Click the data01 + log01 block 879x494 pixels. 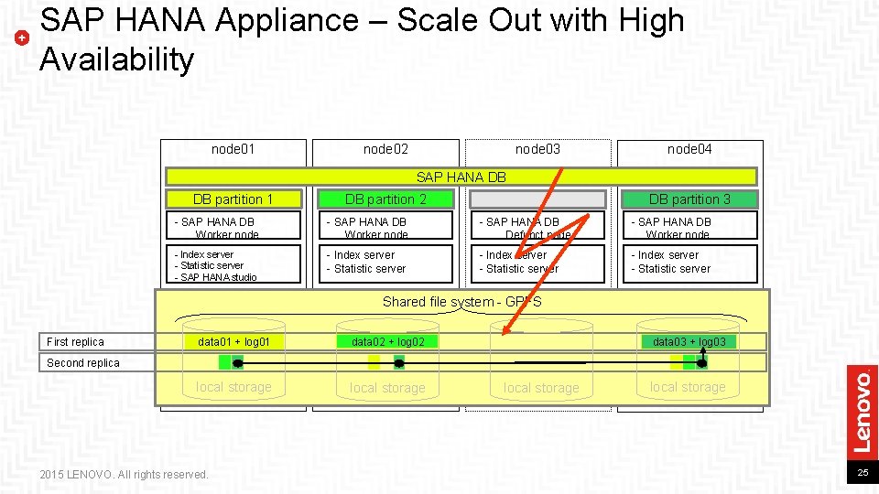pyautogui.click(x=233, y=341)
